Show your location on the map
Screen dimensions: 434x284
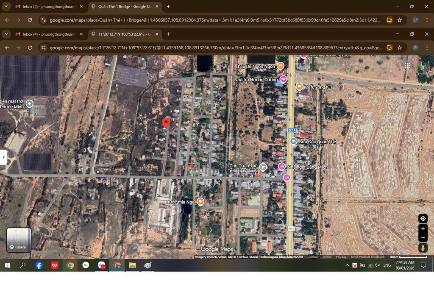point(423,218)
